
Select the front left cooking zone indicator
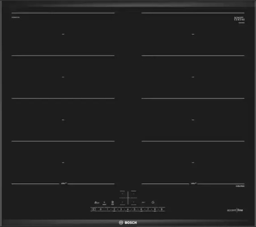(123, 202)
